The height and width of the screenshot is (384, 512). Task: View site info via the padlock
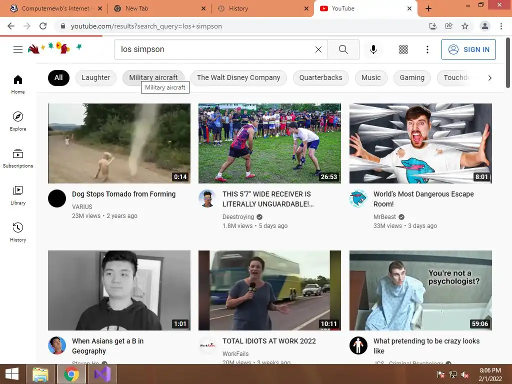point(63,26)
